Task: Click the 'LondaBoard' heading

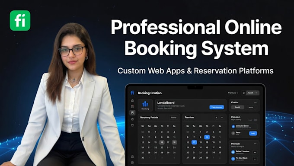Action: [166, 102]
